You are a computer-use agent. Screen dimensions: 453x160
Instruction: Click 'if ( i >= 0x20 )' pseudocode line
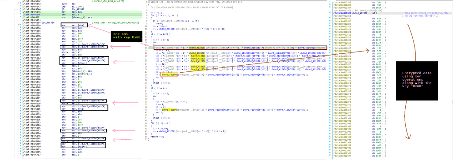160,34
